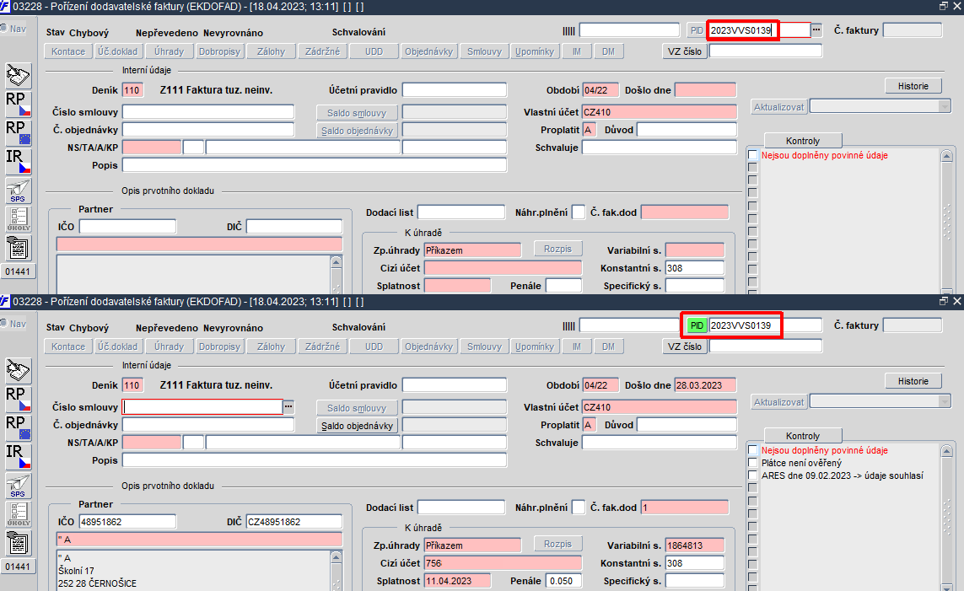Screen dimensions: 964x591
Task: Click VZ číslo button in upper window
Action: coord(685,51)
